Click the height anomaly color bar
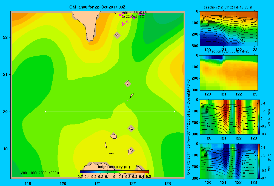This screenshot has width=274, height=186. tap(115, 172)
